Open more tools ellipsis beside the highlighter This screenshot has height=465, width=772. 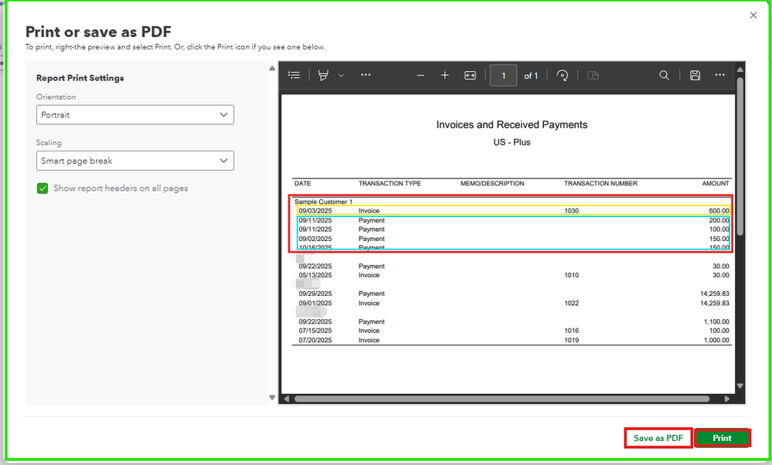point(366,75)
